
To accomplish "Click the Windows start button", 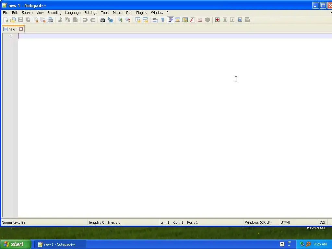I will coord(16,244).
